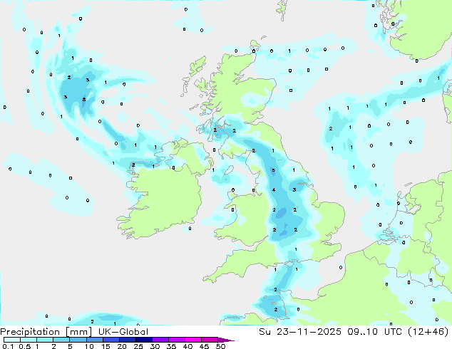The width and height of the screenshot is (452, 349).
Task: Click the 40–45 mm legend color swatch
Action: click(193, 340)
